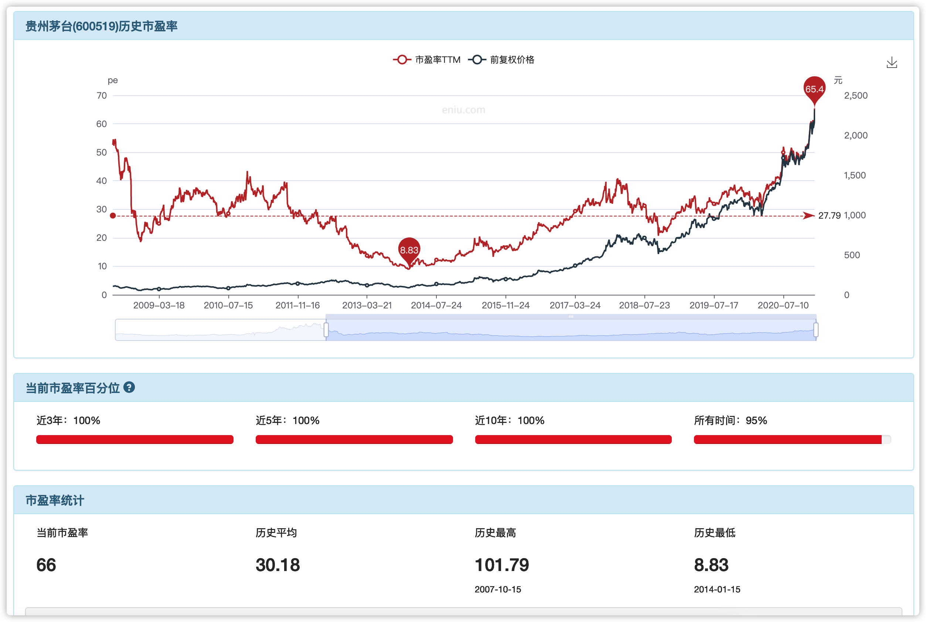Screen dimensions: 926x622
Task: Click the left handle of the zoom slider
Action: [x=326, y=329]
